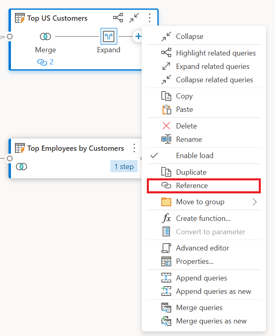
Task: Click the input connector of Top Employees by Customers
Action: pyautogui.click(x=10, y=158)
